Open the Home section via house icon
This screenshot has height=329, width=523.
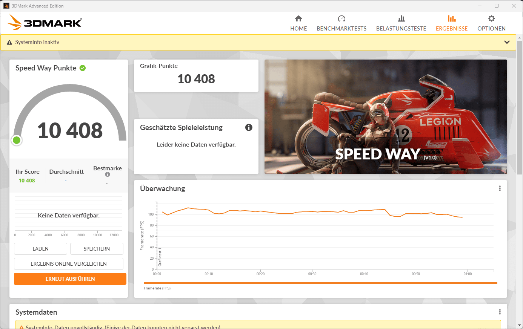298,18
